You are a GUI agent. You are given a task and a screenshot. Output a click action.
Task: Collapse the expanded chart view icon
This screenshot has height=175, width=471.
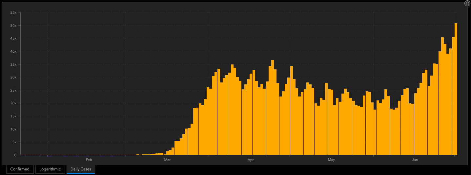coord(467,3)
